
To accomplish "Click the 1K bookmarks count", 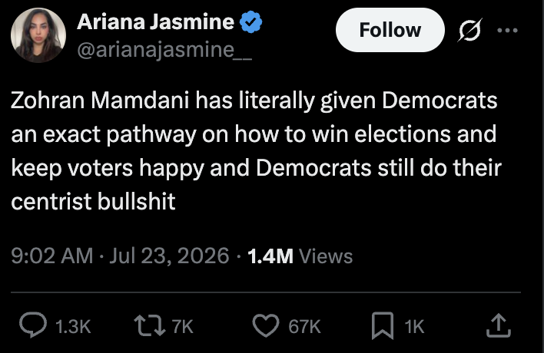I will pos(414,327).
